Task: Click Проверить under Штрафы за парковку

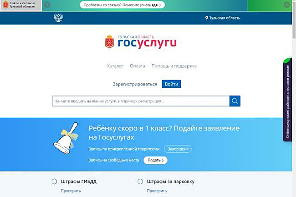Action: click(x=157, y=191)
